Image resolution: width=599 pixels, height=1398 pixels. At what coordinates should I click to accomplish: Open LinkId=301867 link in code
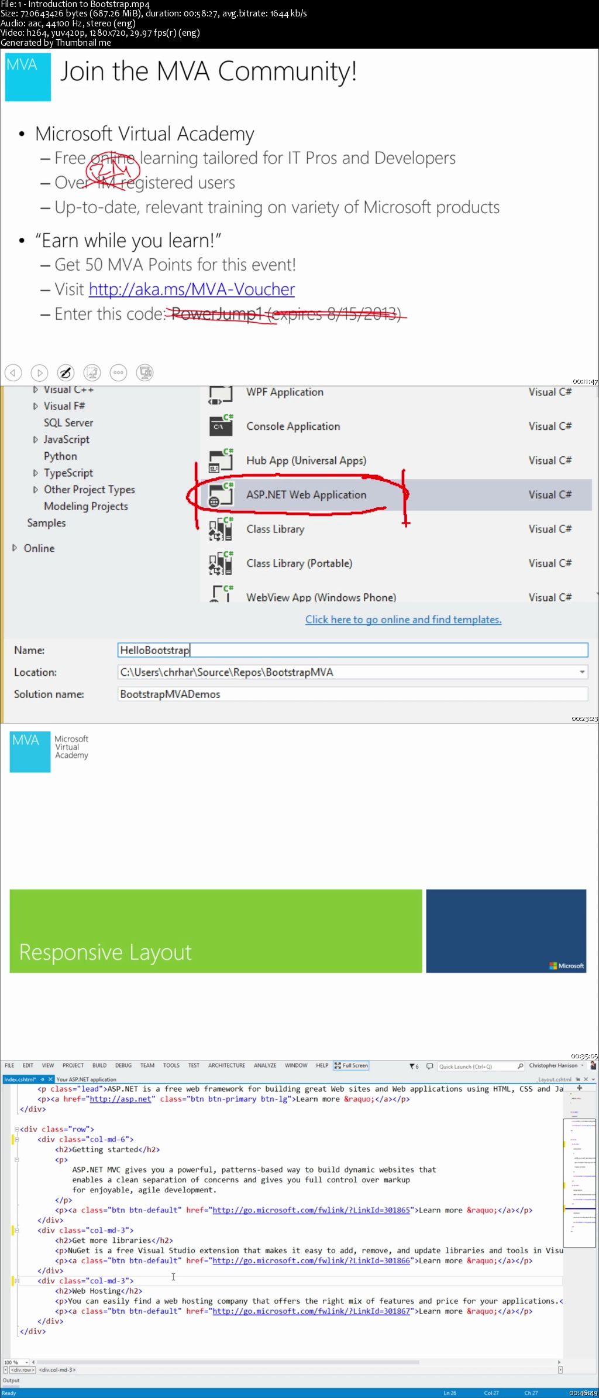tap(311, 1311)
